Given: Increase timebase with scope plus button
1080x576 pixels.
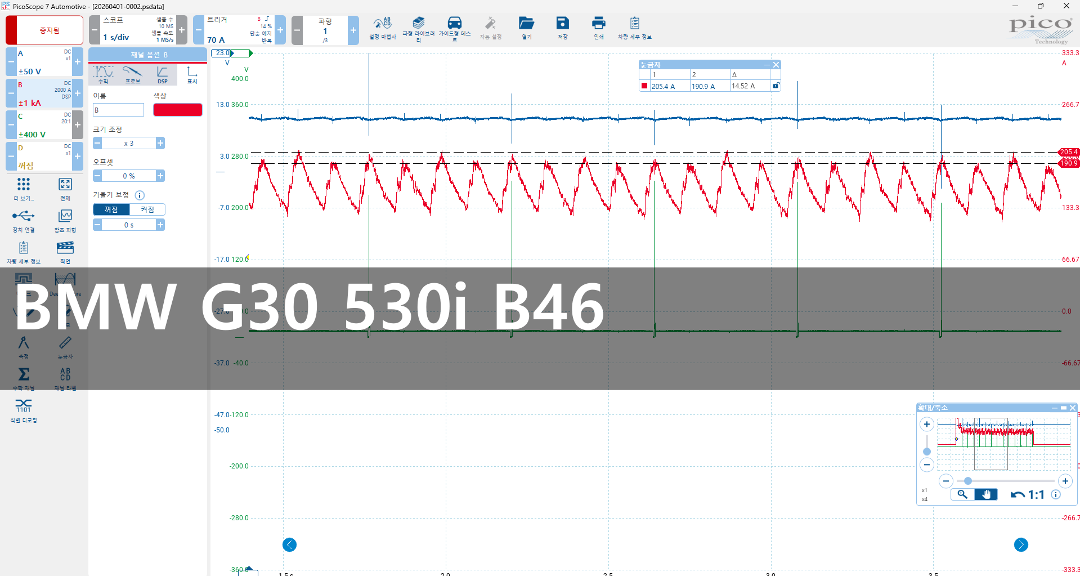Looking at the screenshot, I should pyautogui.click(x=182, y=30).
